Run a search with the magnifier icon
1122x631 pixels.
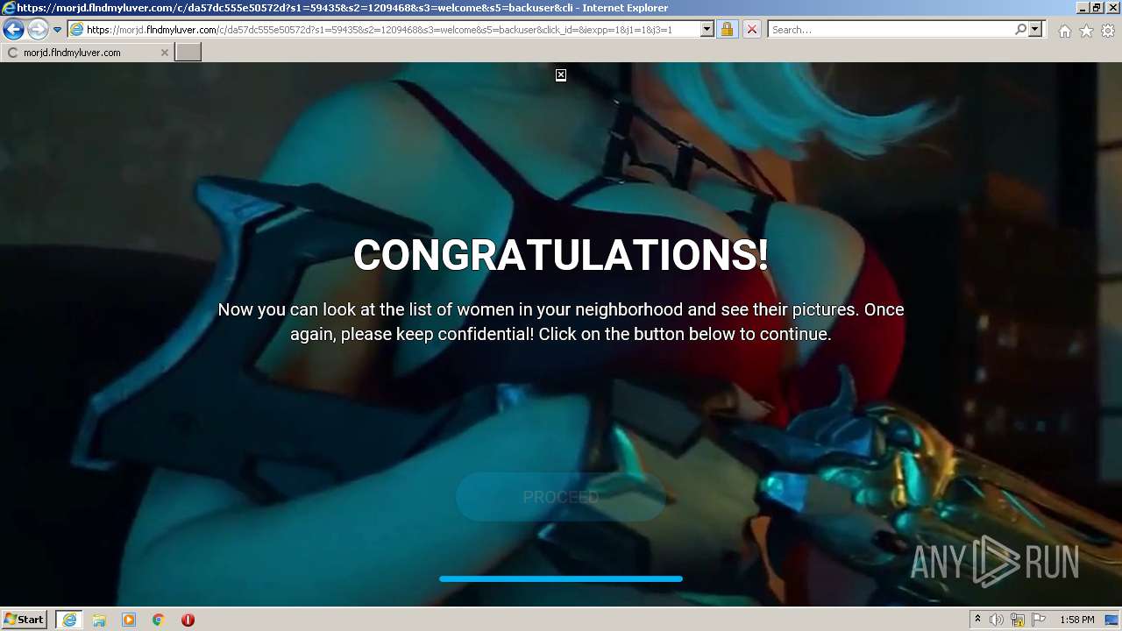[x=1020, y=30]
